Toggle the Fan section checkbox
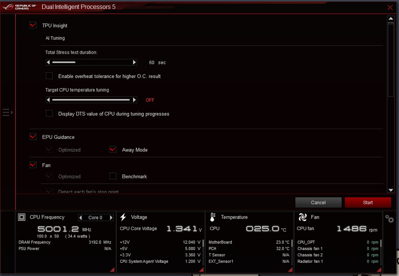This screenshot has width=399, height=276. 33,165
